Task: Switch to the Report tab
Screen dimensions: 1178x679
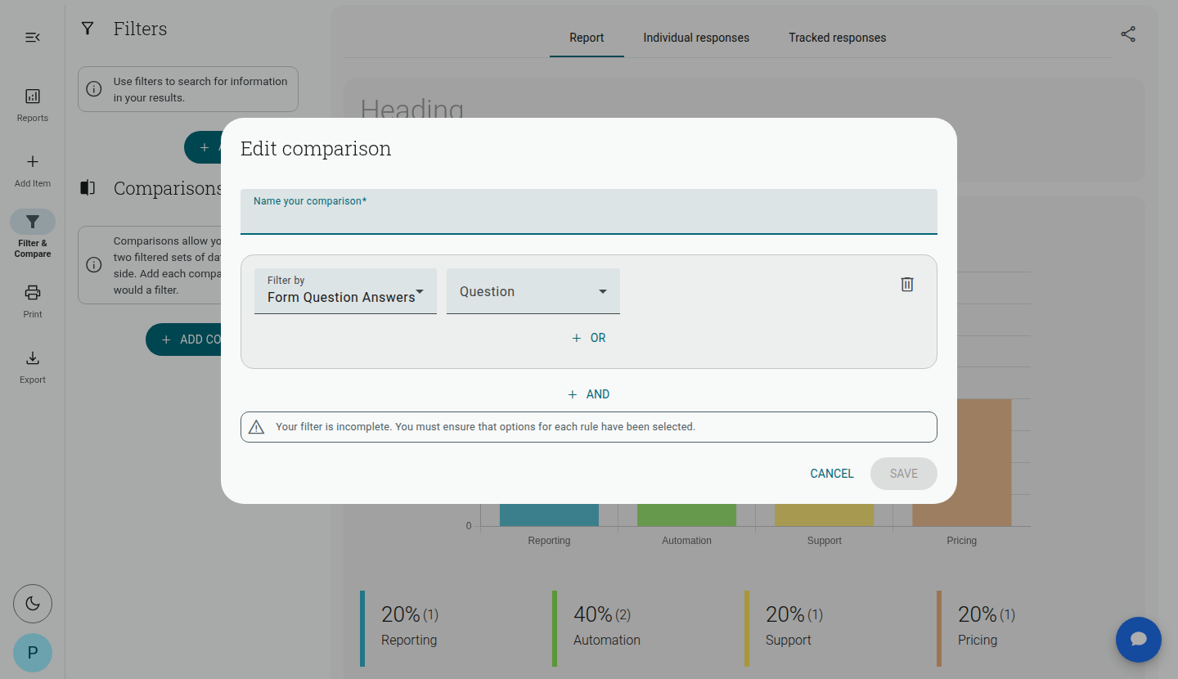Action: 587,38
